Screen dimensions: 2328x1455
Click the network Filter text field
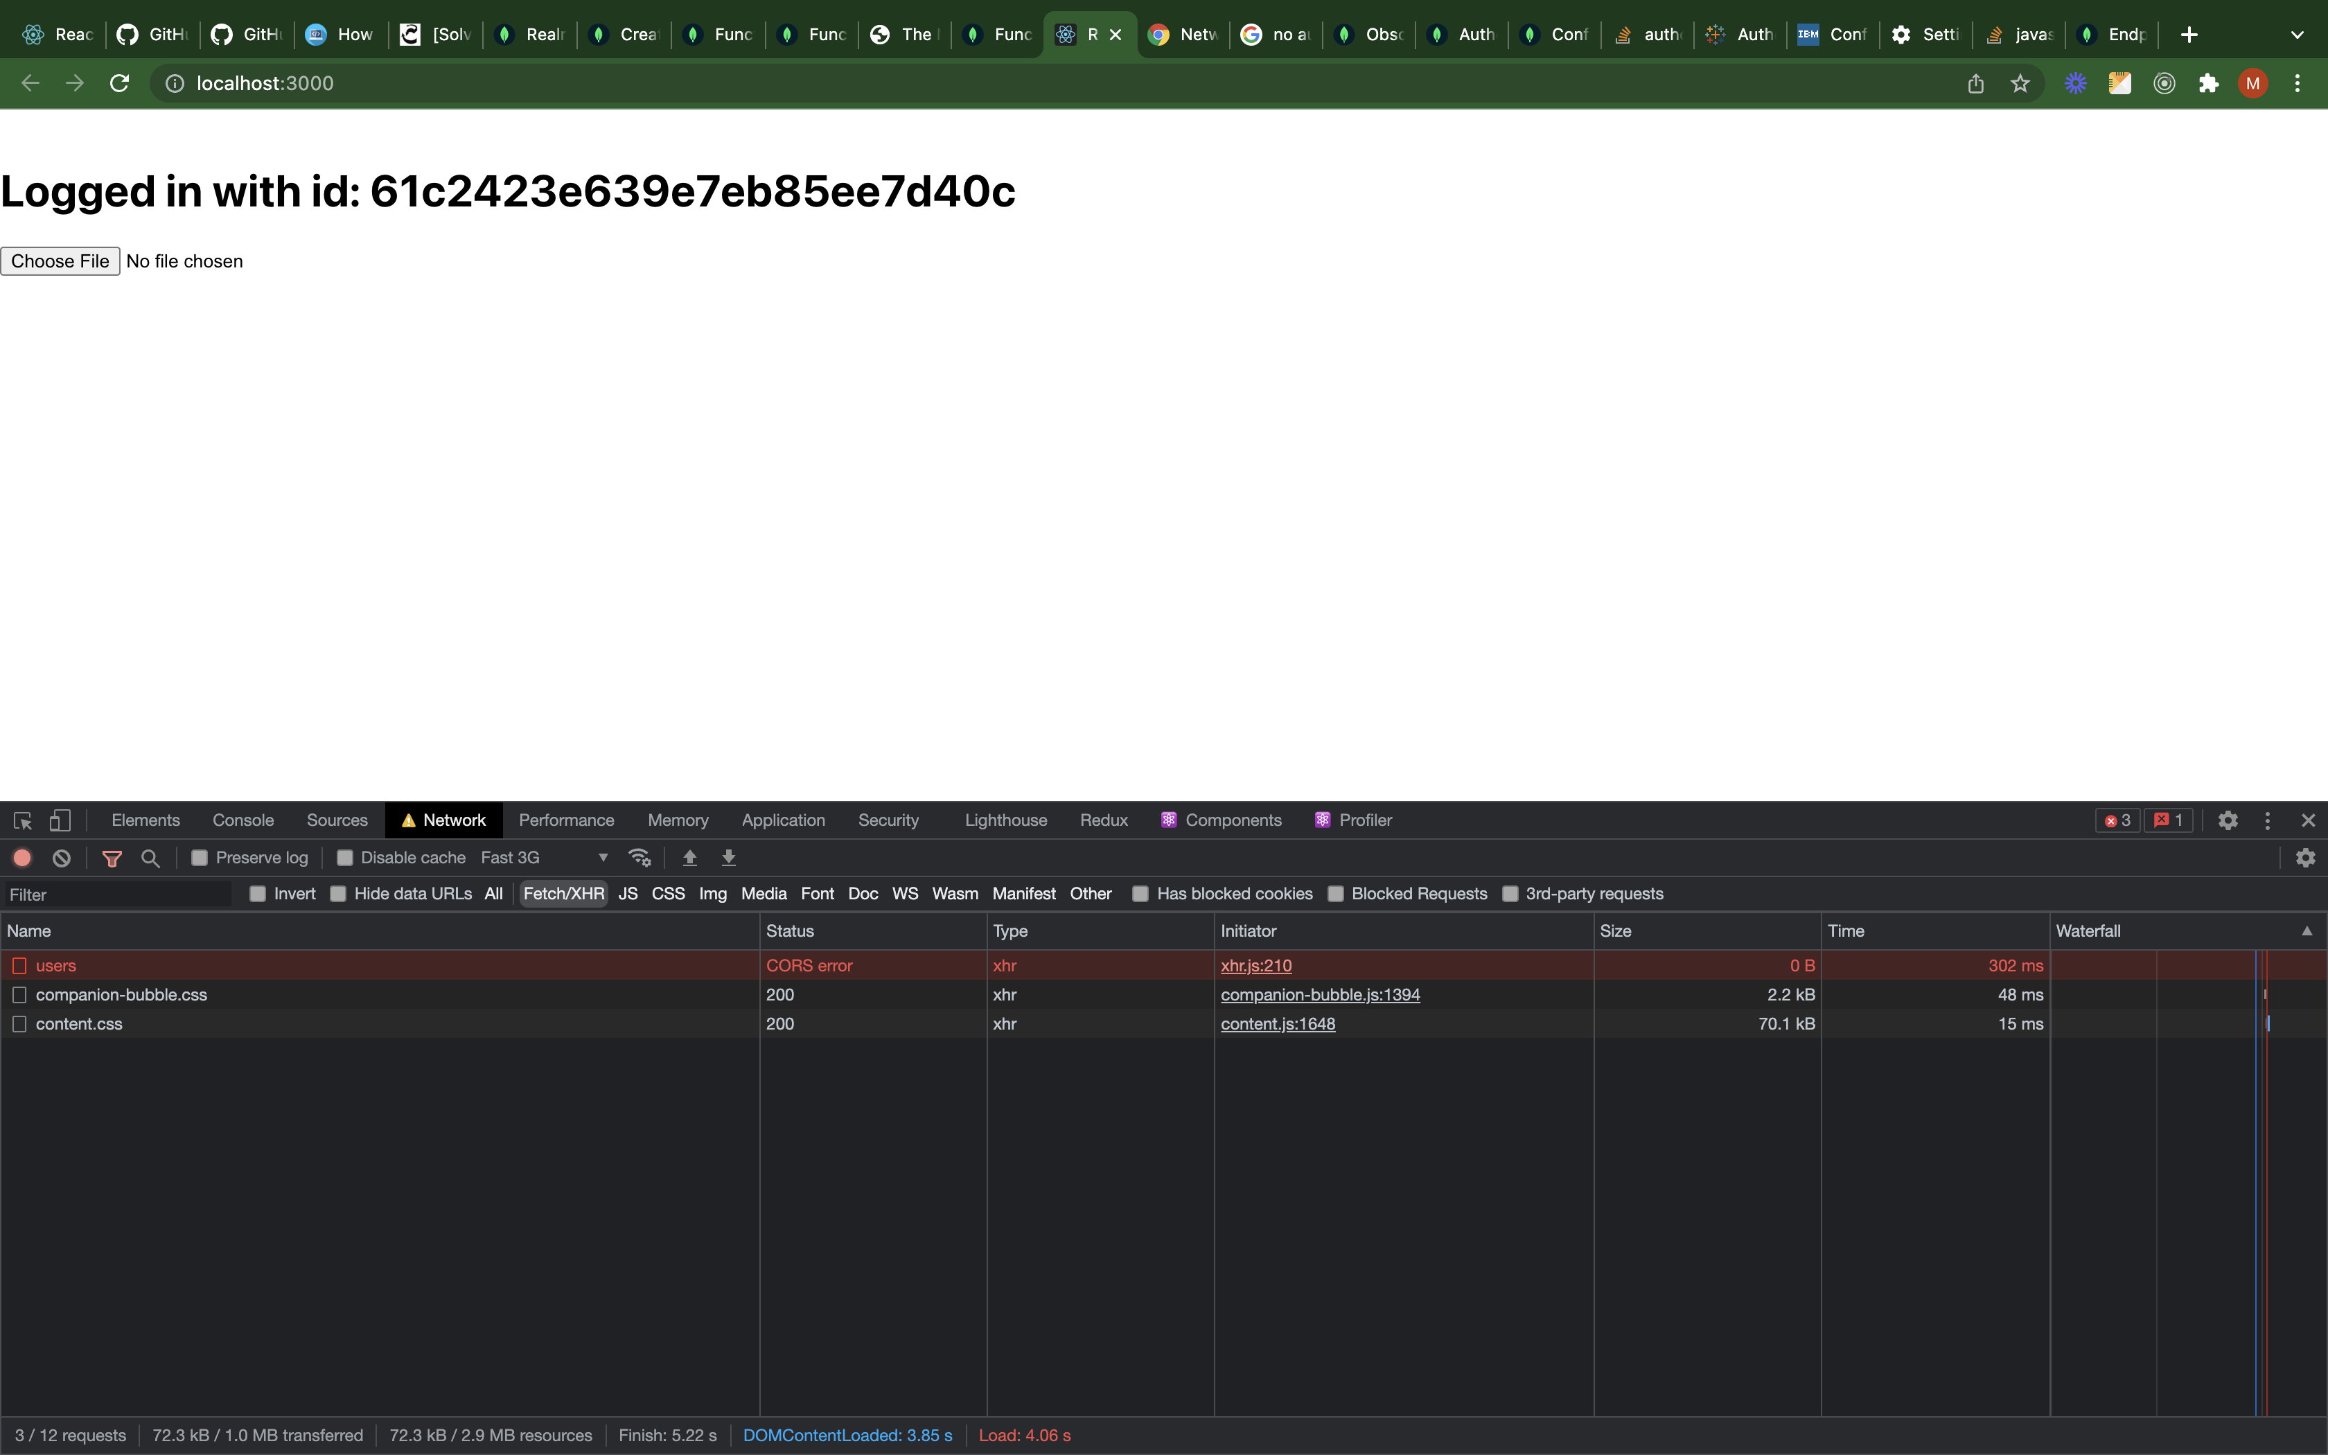tap(116, 895)
